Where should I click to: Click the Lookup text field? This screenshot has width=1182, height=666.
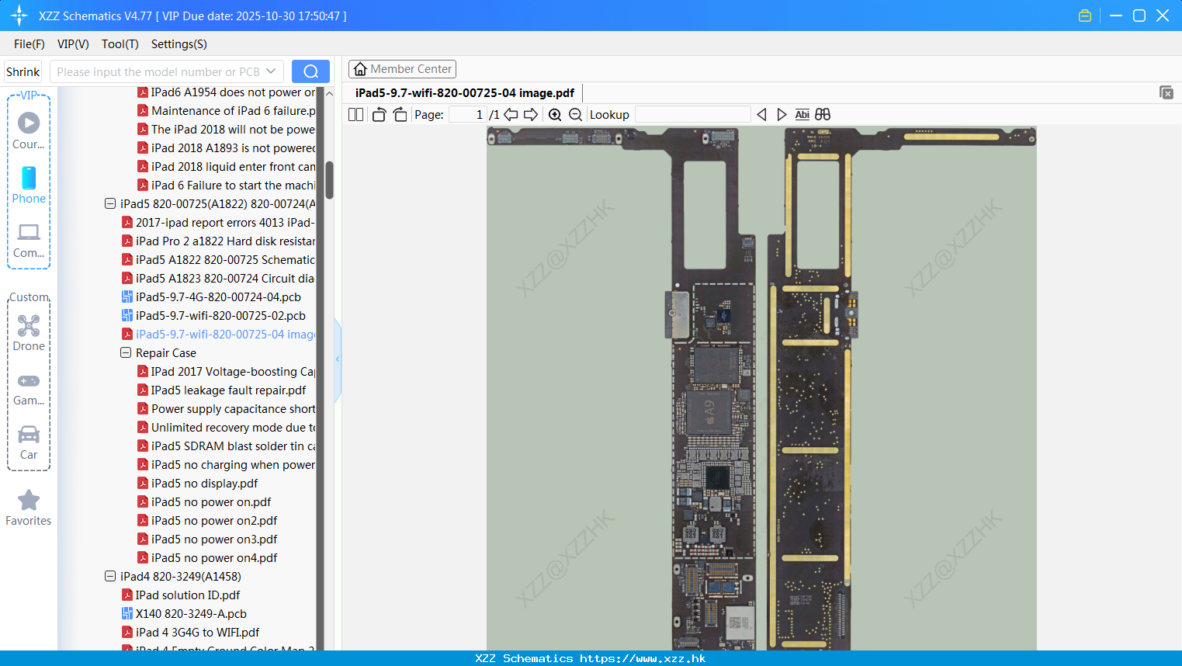tap(693, 114)
